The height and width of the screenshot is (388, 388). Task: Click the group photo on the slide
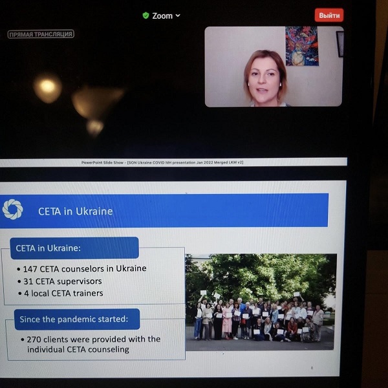pyautogui.click(x=261, y=302)
